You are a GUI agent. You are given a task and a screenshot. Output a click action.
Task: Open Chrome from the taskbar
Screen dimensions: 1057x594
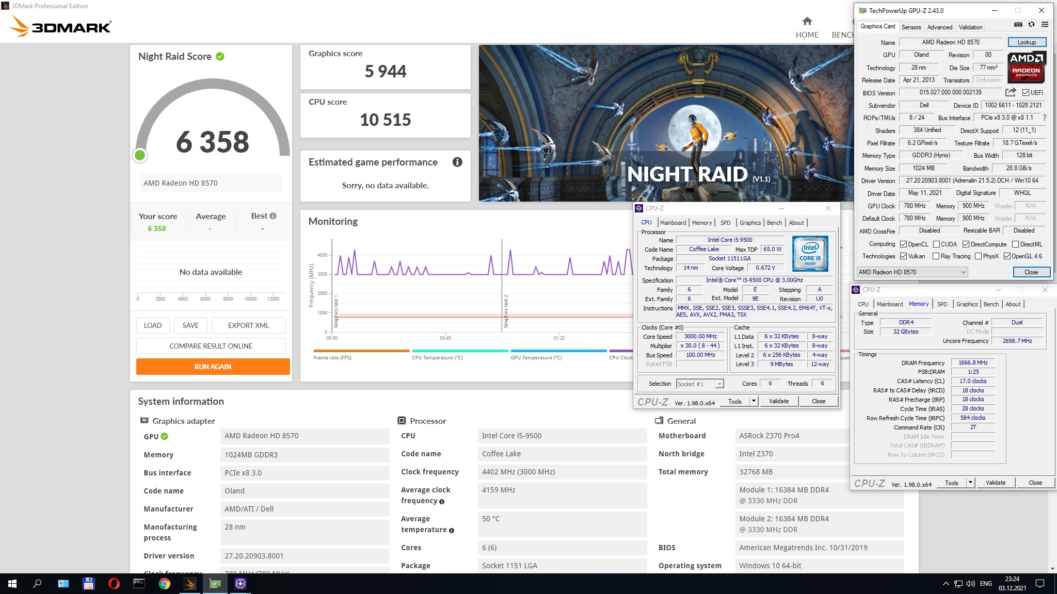click(164, 584)
